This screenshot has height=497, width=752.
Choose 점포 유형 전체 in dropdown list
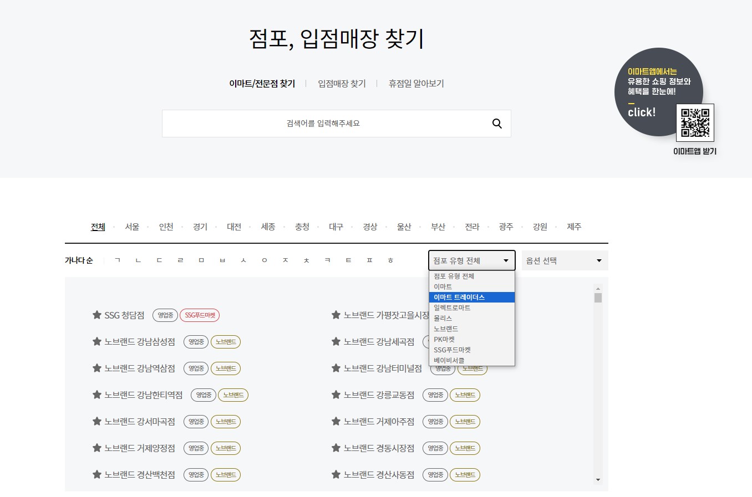click(x=472, y=276)
